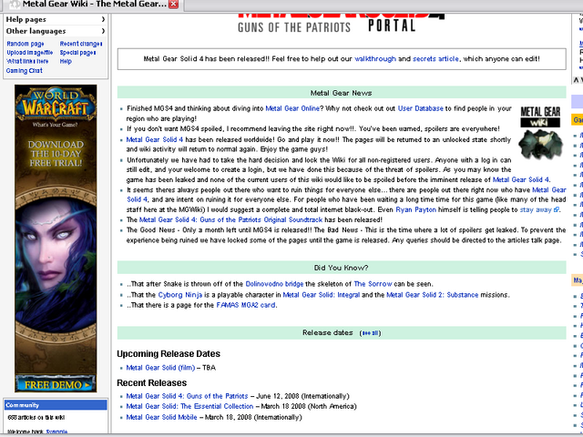The image size is (583, 437).
Task: Click the Metal Gear News section header
Action: pos(342,93)
